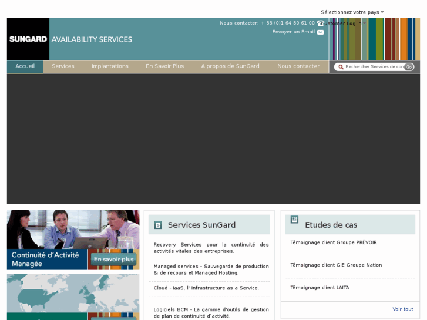Viewport: 427px width, 320px height.
Task: Open Cloud - IaaS link
Action: (206, 288)
